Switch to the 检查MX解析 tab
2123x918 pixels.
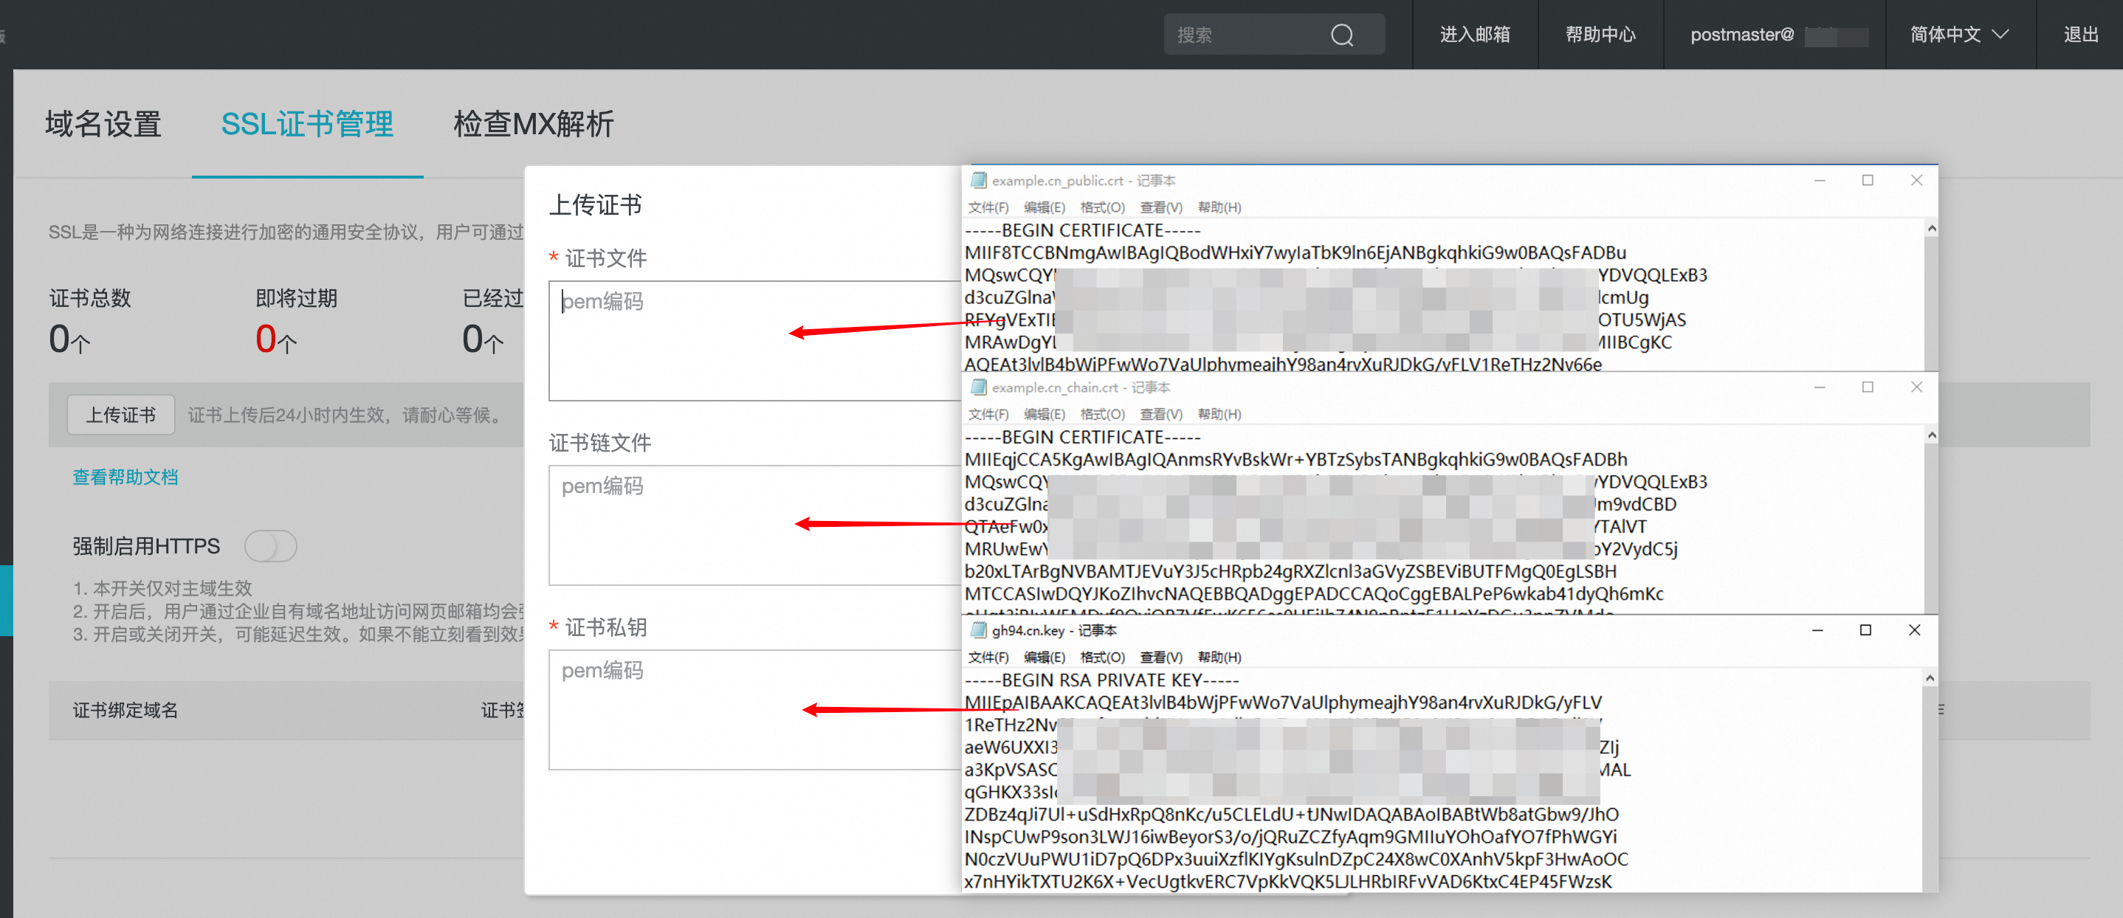533,125
